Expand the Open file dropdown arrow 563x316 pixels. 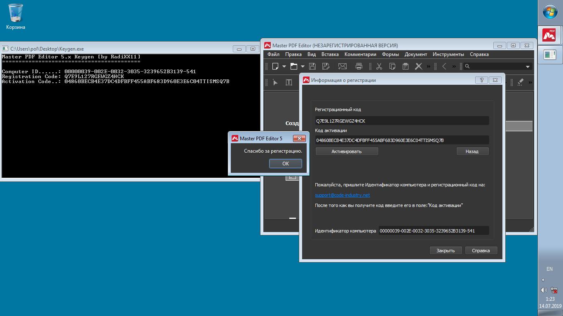[x=303, y=66]
